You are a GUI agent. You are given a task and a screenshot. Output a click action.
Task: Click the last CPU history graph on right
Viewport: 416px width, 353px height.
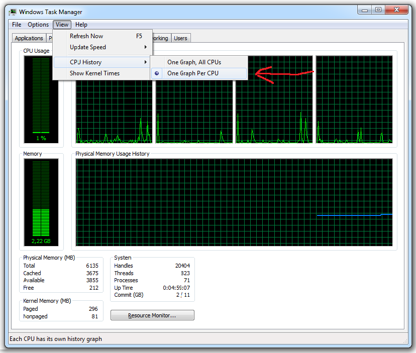click(x=354, y=99)
